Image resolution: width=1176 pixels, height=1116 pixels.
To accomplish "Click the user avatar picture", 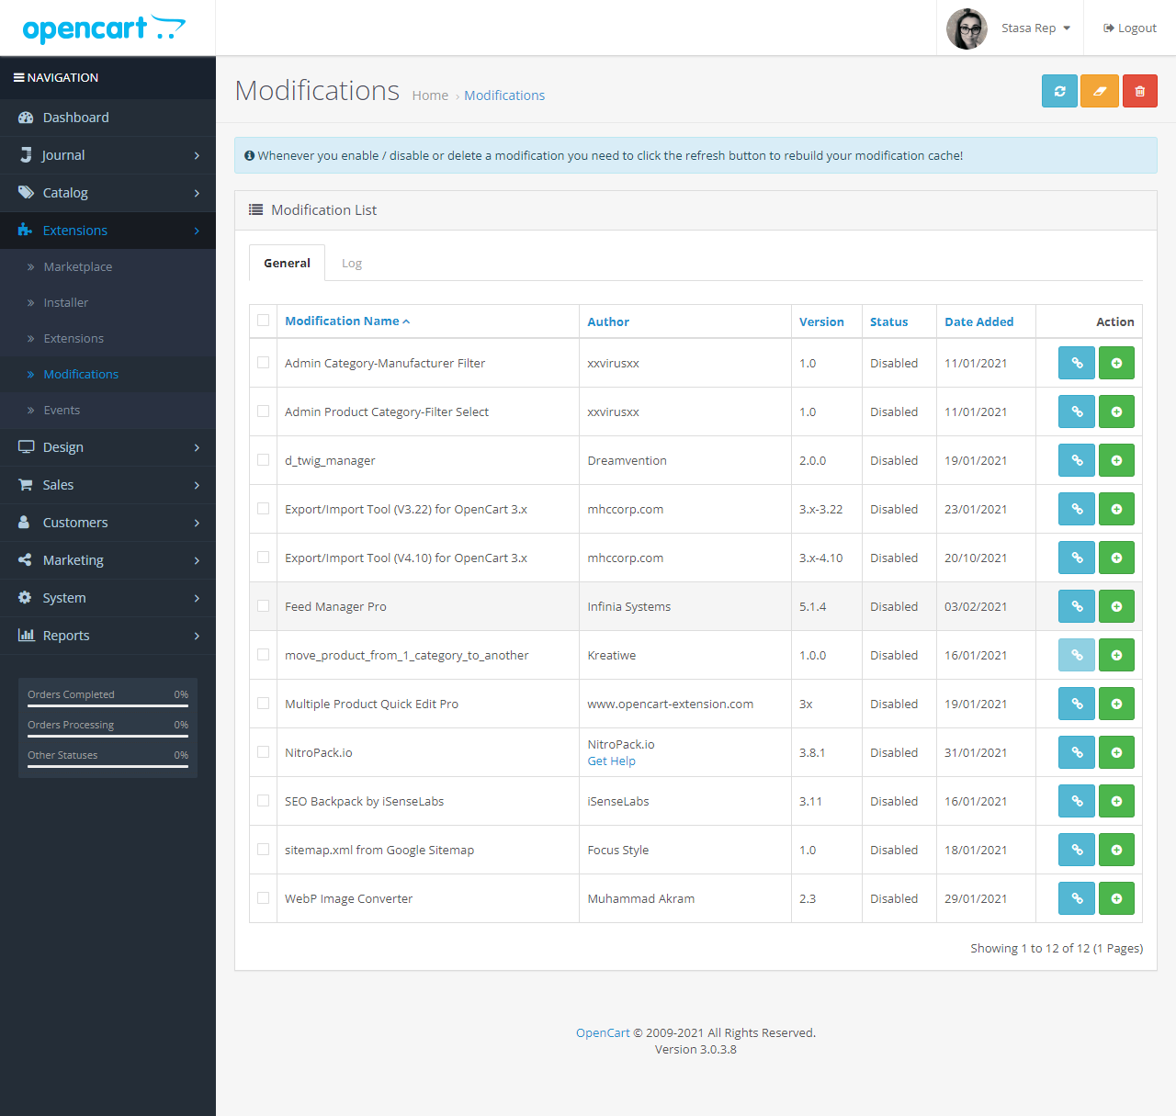I will 967,28.
